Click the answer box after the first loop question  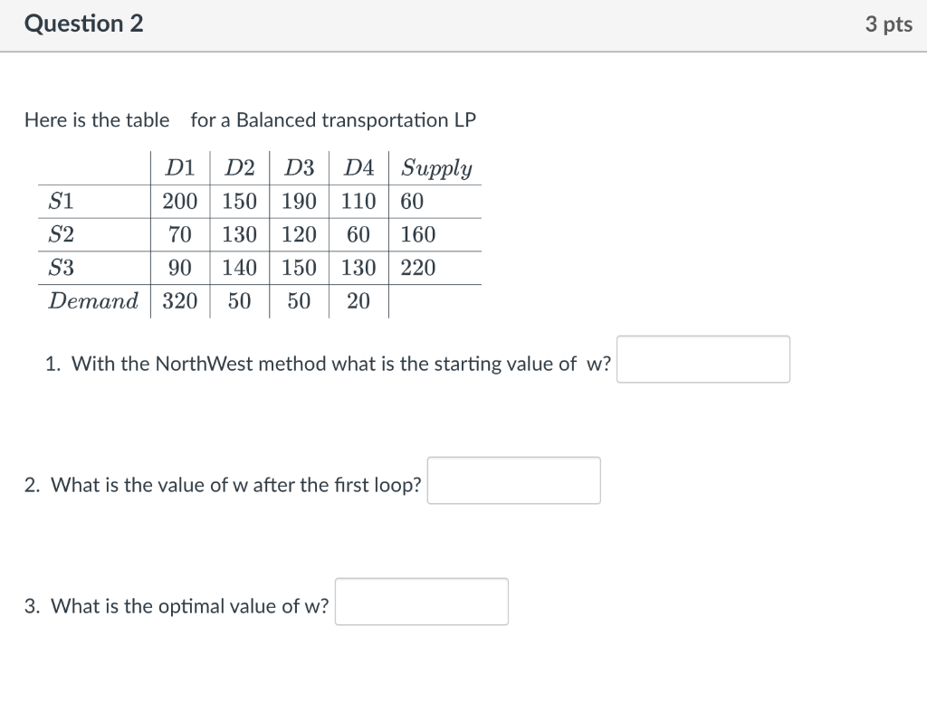tap(513, 480)
